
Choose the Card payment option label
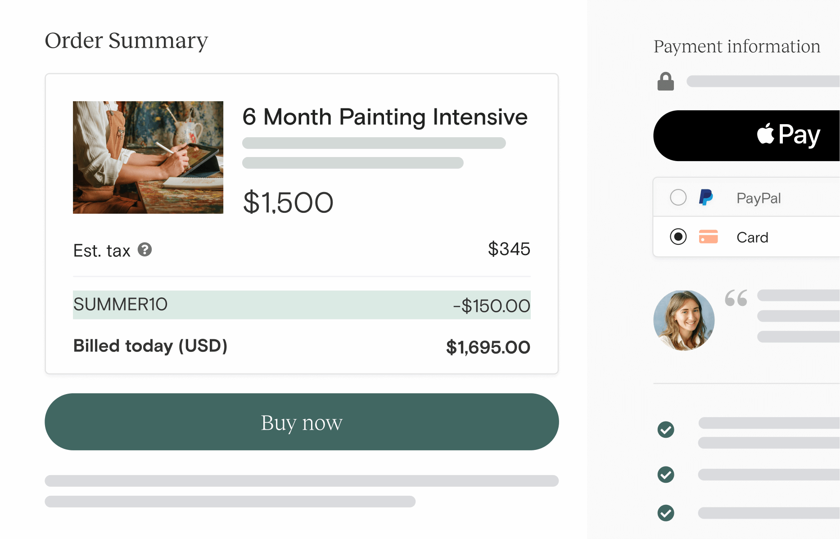click(x=752, y=237)
